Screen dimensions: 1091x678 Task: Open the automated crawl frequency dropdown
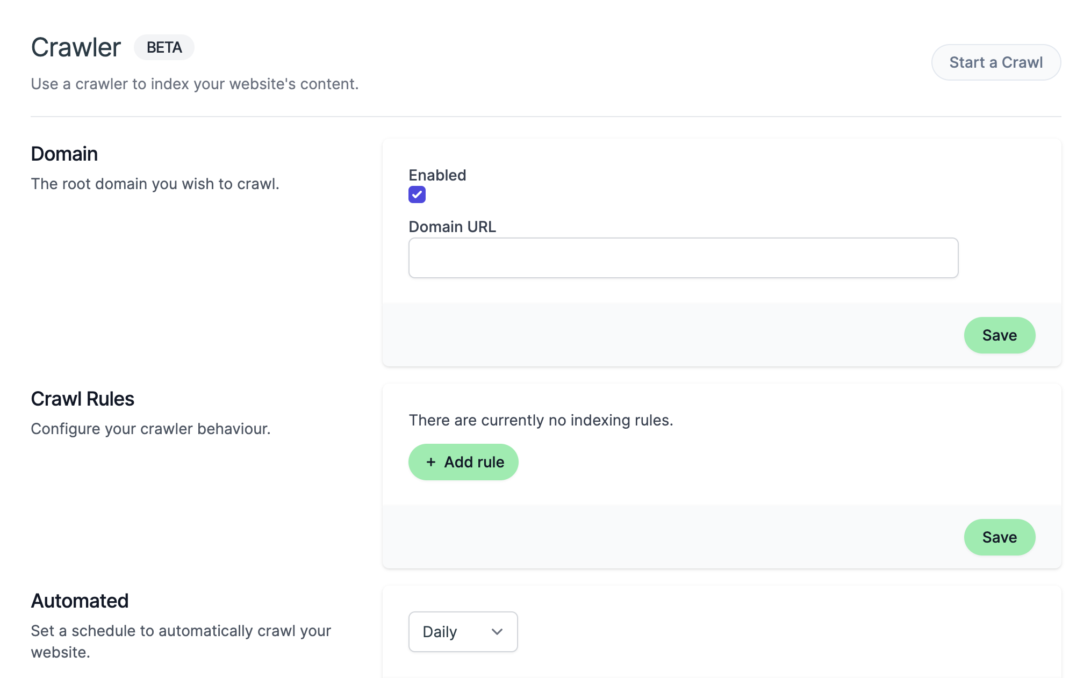462,632
